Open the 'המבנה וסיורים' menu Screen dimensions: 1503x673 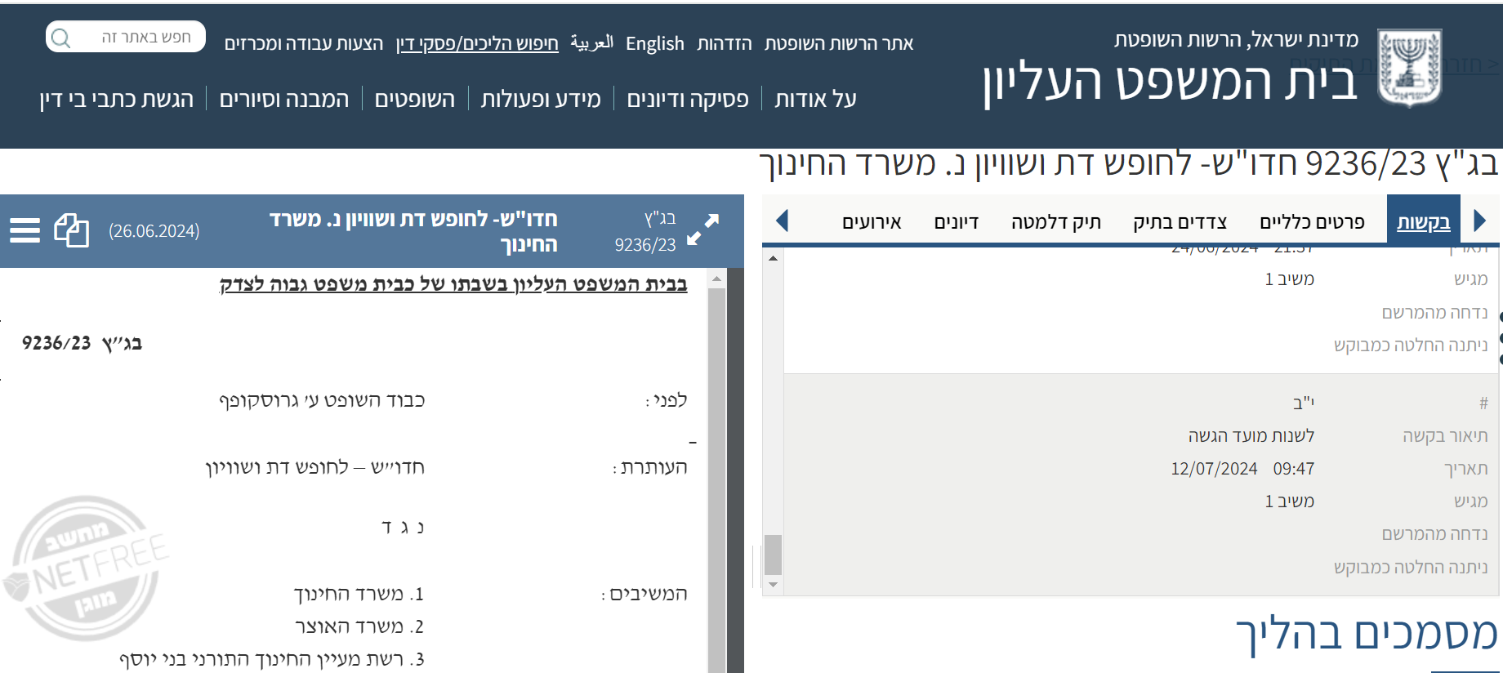284,99
